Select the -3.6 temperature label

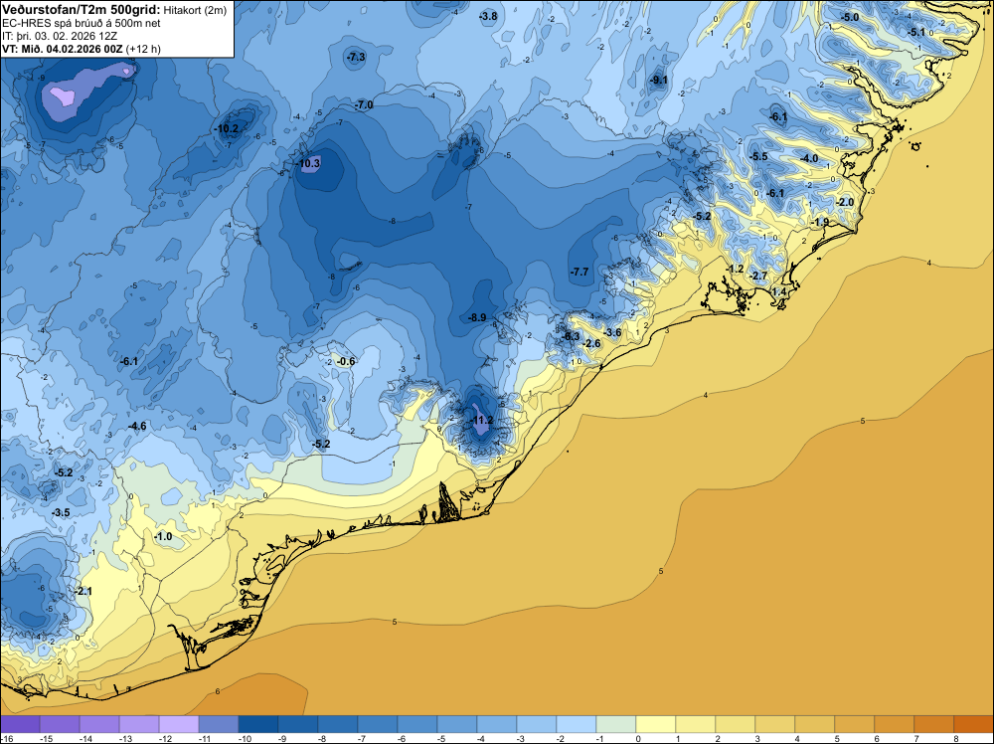pos(612,332)
